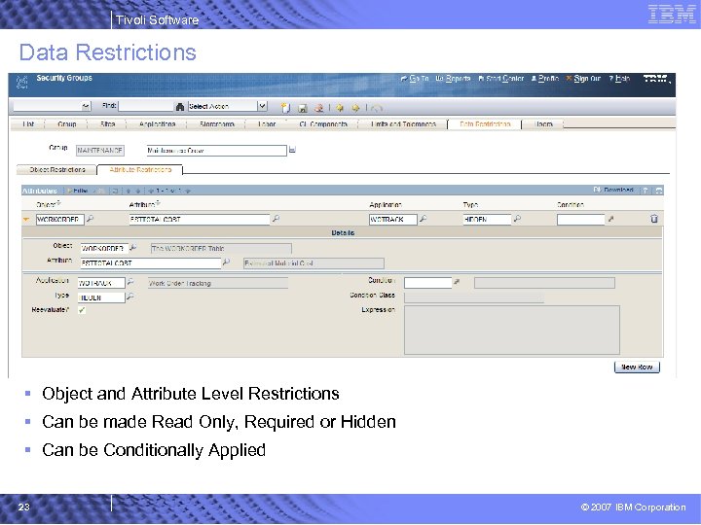This screenshot has width=701, height=525.
Task: Click the Details Attribute field lookup icon
Action: tap(226, 262)
